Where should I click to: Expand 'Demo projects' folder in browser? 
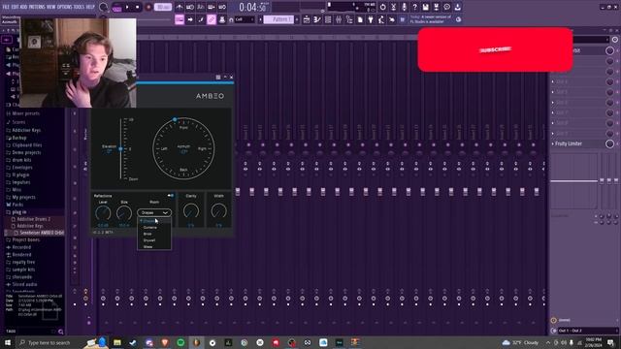coord(26,152)
